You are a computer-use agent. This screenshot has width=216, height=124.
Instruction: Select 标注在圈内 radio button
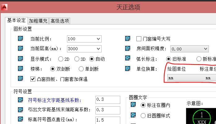click(x=143, y=105)
